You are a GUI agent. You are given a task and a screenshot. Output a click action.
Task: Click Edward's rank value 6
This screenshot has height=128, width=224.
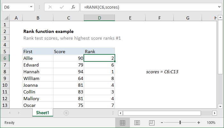click(99, 65)
